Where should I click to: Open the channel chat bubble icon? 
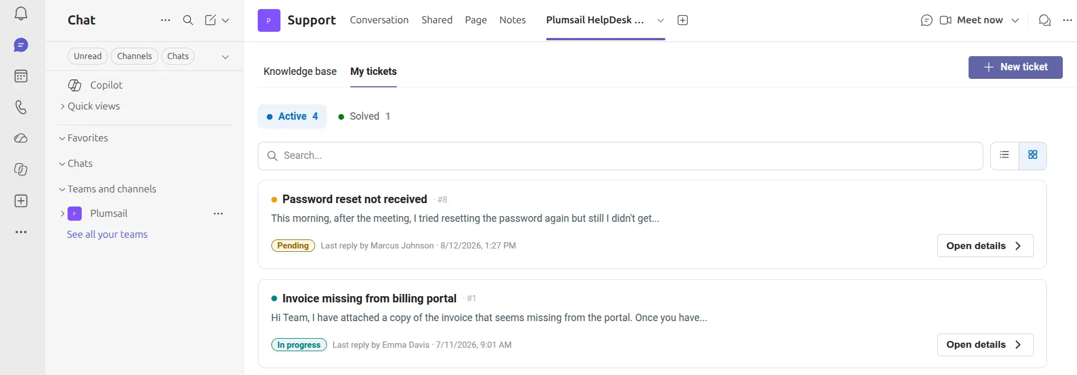coord(927,20)
